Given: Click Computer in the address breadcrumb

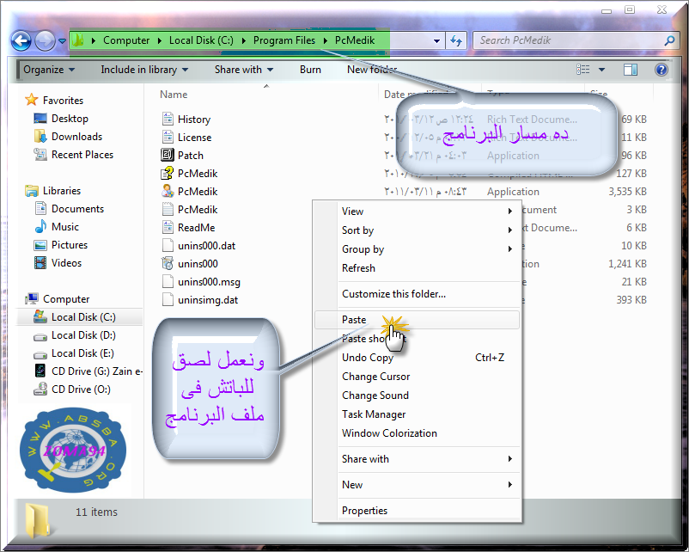Looking at the screenshot, I should [x=126, y=40].
